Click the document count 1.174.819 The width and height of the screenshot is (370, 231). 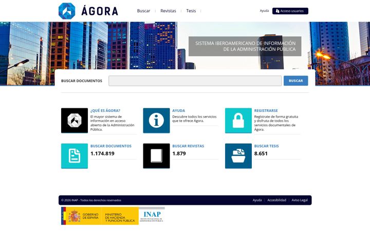pyautogui.click(x=102, y=153)
